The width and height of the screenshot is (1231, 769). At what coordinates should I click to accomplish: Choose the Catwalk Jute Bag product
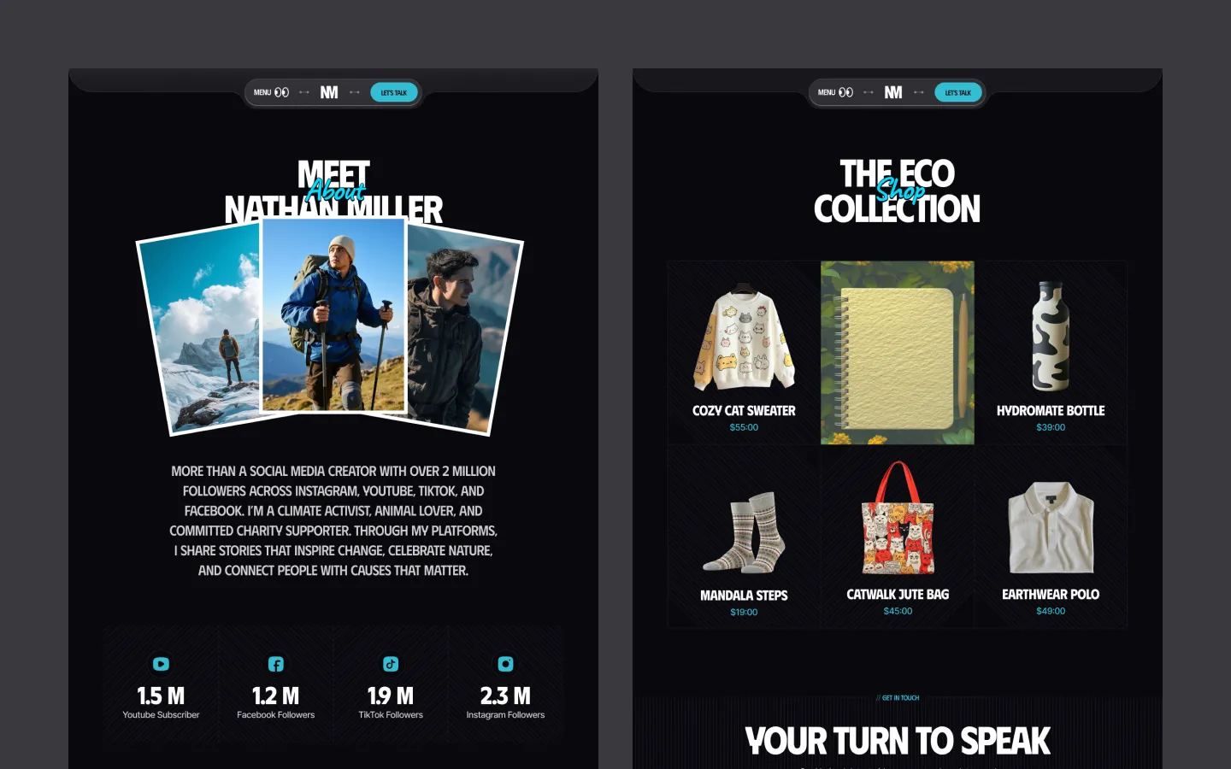(898, 537)
